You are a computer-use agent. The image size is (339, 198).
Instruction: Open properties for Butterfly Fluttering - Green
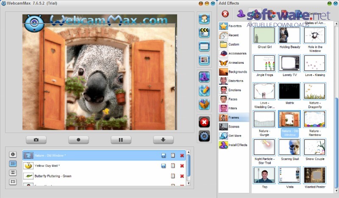[173, 176]
